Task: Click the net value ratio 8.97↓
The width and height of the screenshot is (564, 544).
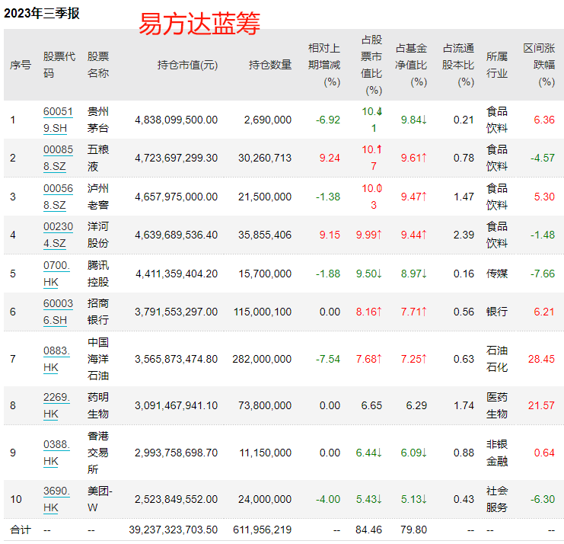Action: coord(414,274)
